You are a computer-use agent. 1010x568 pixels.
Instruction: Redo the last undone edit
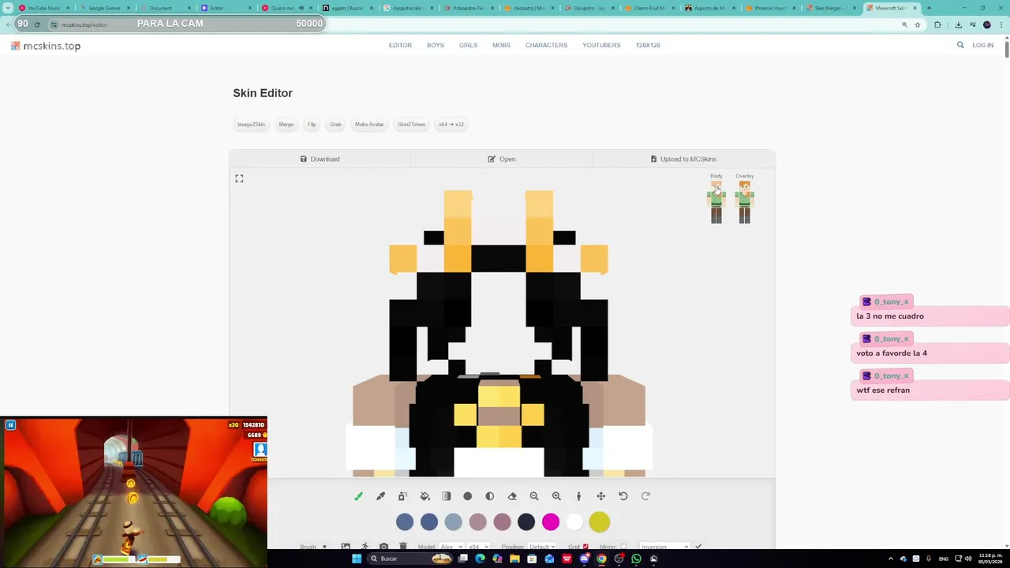(645, 496)
